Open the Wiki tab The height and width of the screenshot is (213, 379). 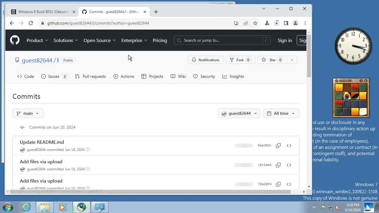[x=178, y=76]
